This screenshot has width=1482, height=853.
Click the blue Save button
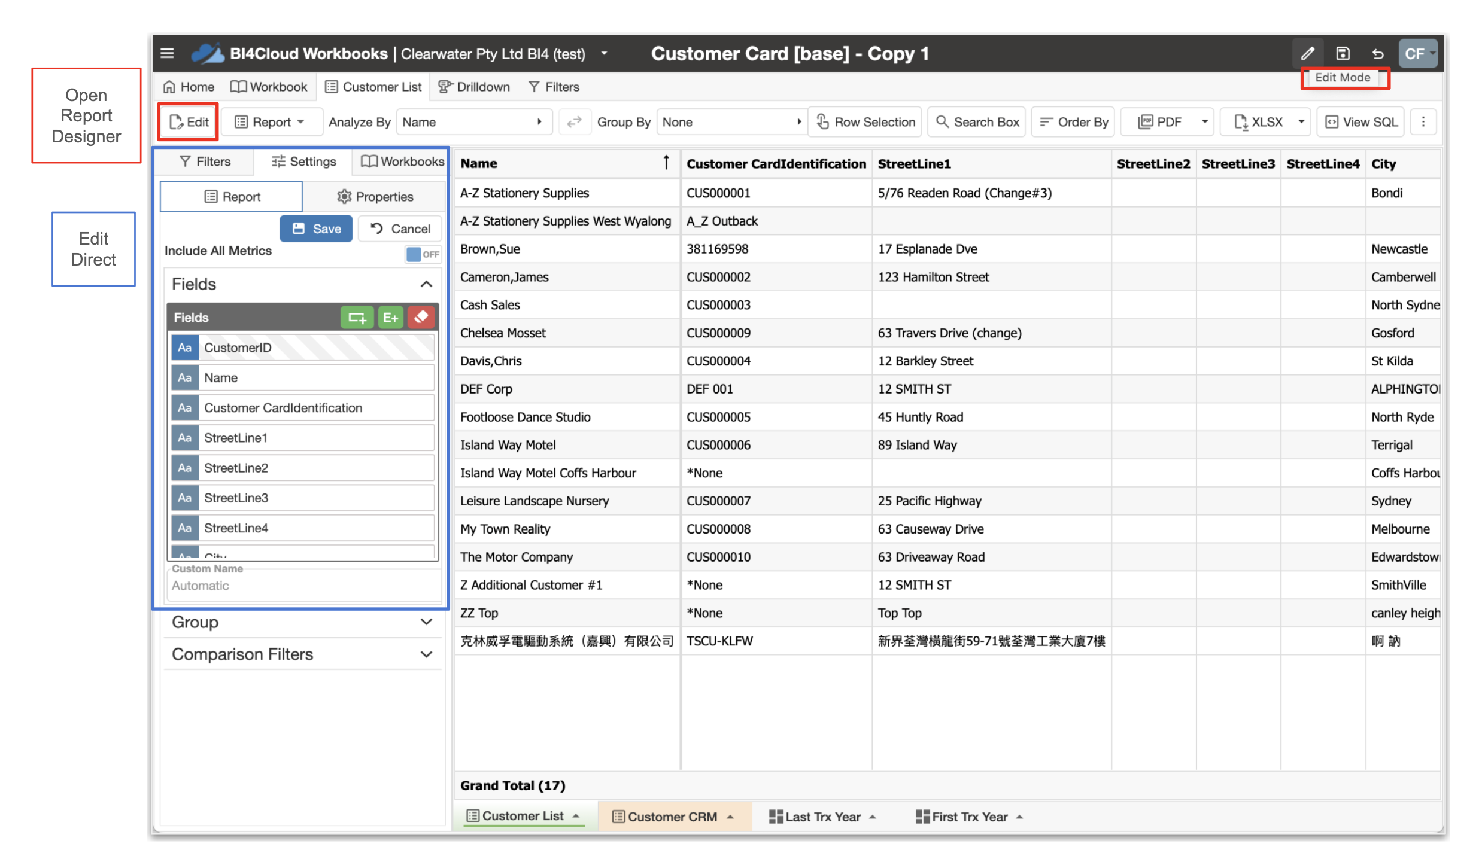point(317,229)
